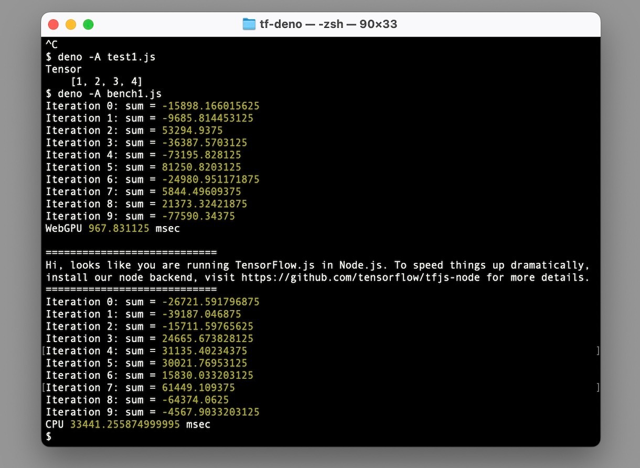The image size is (640, 468).
Task: Click the empty prompt on the last line
Action: [x=49, y=437]
